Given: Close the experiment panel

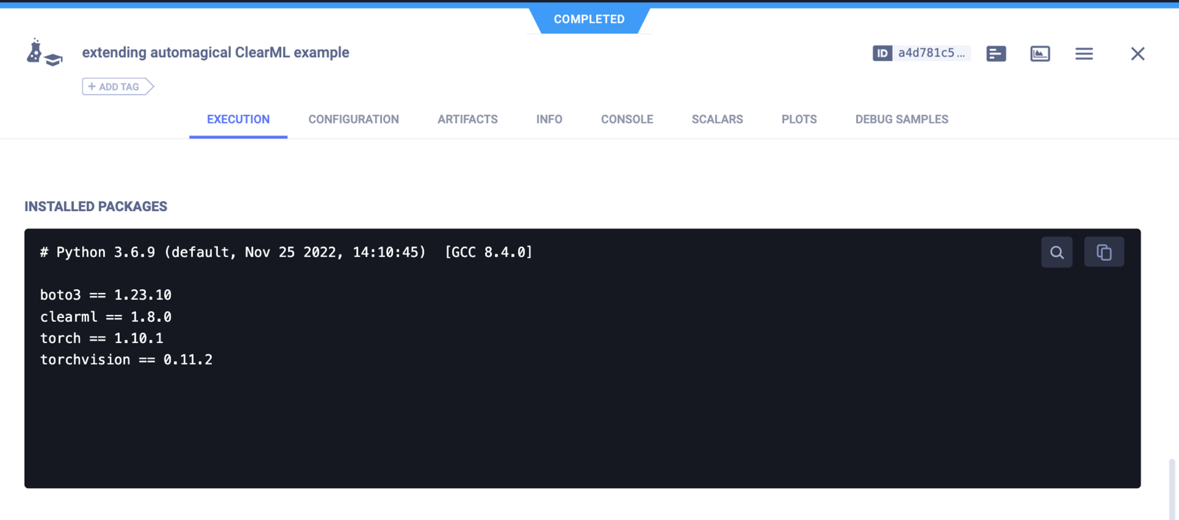Looking at the screenshot, I should coord(1137,54).
